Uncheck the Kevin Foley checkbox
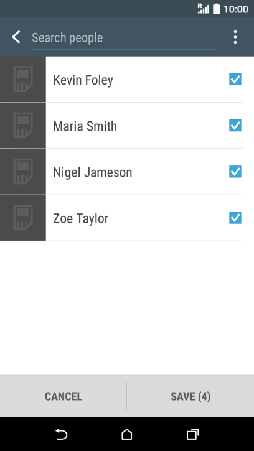This screenshot has width=254, height=451. tap(235, 80)
